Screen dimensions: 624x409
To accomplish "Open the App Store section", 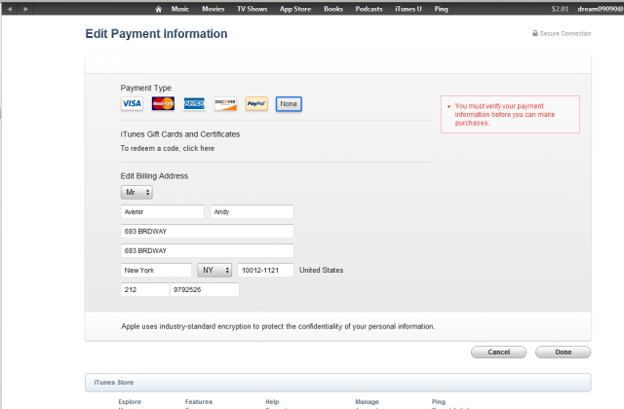I will (x=295, y=9).
